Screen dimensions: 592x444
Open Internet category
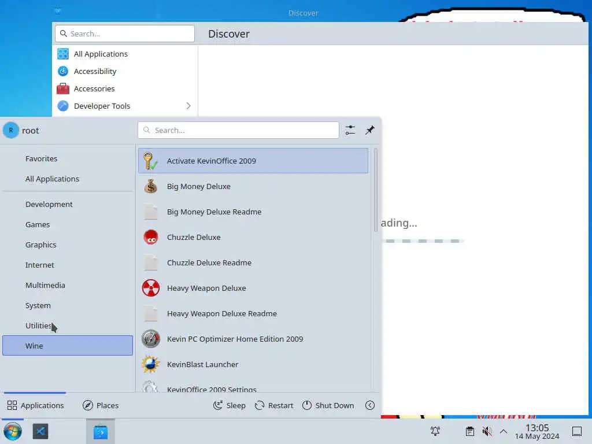click(68, 265)
